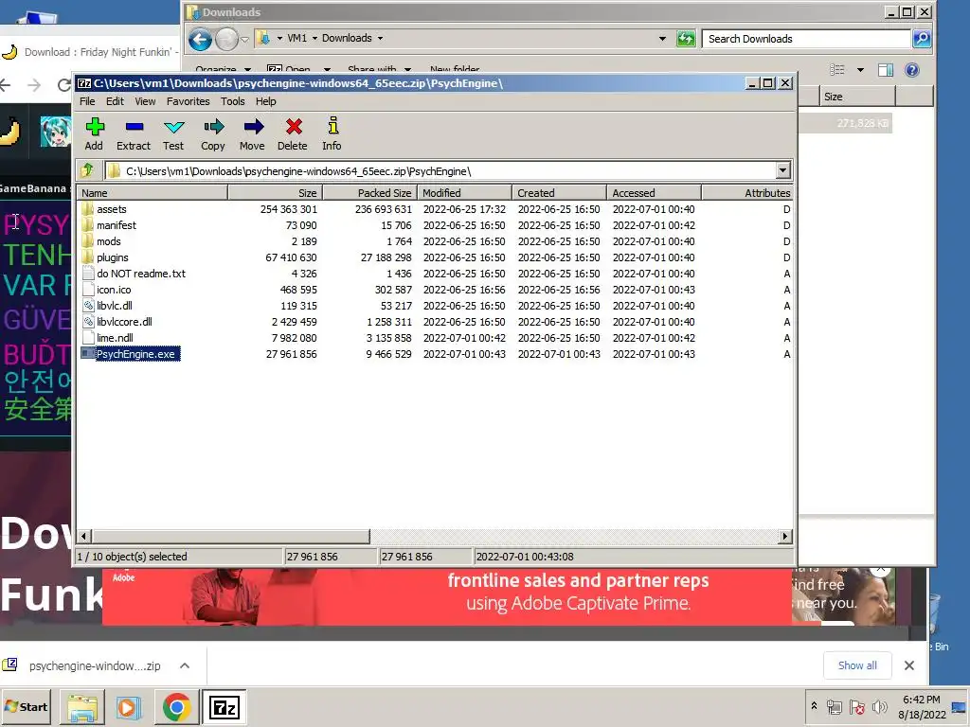The width and height of the screenshot is (970, 727).
Task: Open the VM1 breadcrumb dropdown arrow
Action: pyautogui.click(x=314, y=38)
